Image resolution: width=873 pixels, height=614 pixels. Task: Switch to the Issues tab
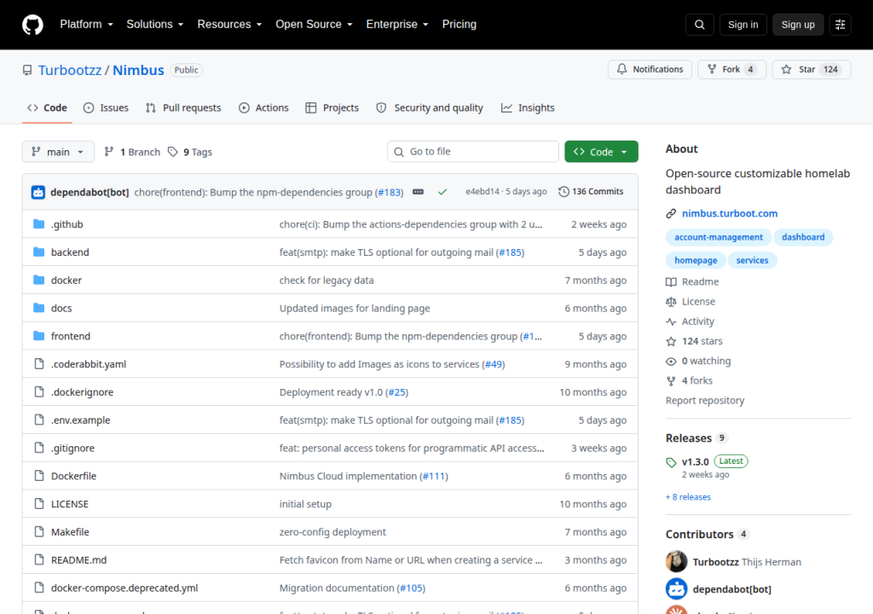point(106,108)
